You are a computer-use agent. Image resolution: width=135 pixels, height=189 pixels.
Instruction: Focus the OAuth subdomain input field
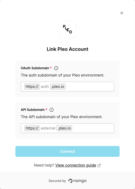point(67,87)
